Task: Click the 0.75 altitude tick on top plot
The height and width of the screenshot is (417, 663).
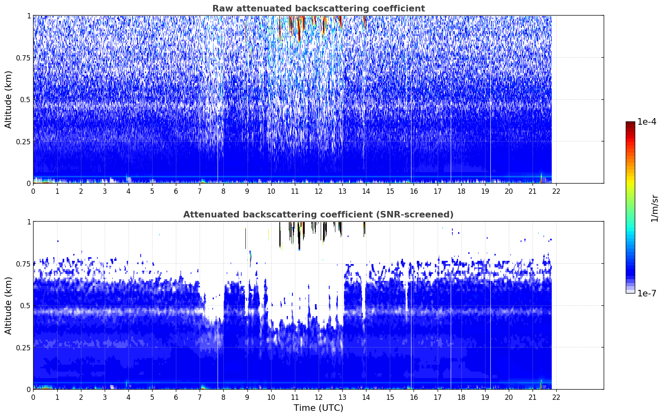Action: pos(23,58)
